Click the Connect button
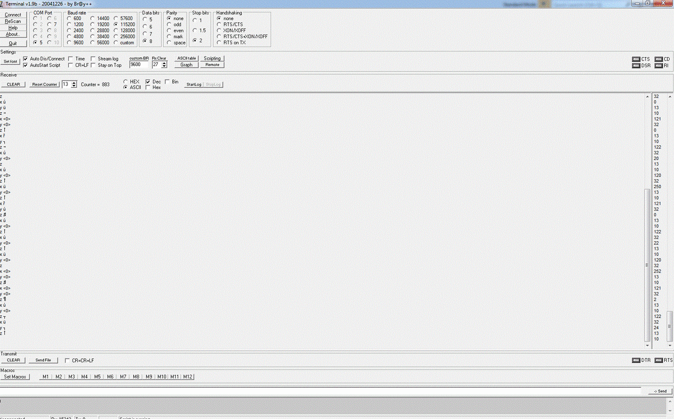Viewport: 674px width, 419px height. click(13, 14)
